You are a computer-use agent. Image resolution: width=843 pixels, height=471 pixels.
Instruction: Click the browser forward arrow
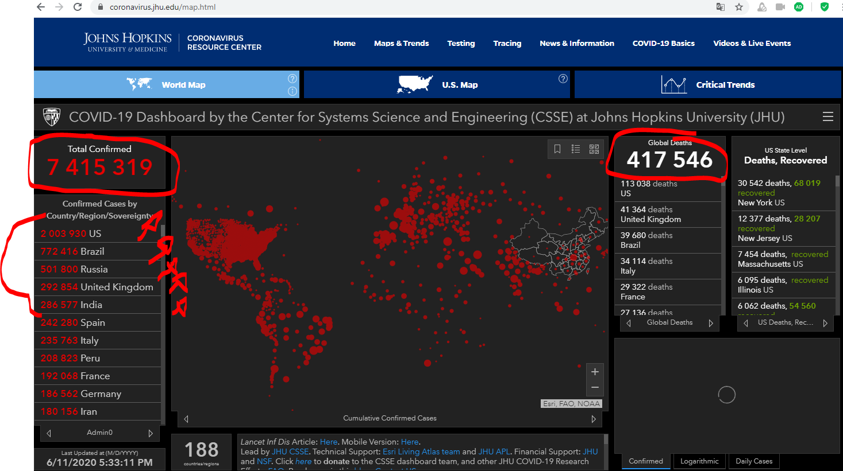coord(59,7)
